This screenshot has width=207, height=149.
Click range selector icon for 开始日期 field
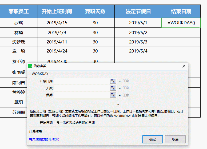pos(113,81)
